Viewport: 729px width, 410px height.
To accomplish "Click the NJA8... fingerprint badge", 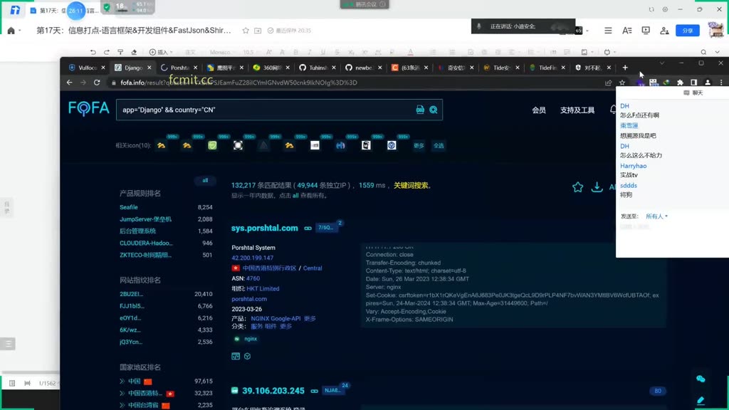I will (x=333, y=391).
